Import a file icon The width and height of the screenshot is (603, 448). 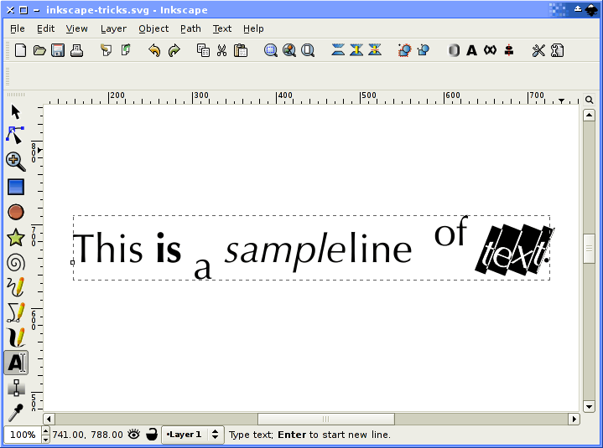(x=107, y=50)
